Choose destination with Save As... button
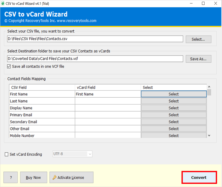Viewport: 222px width, 187px height. point(198,59)
